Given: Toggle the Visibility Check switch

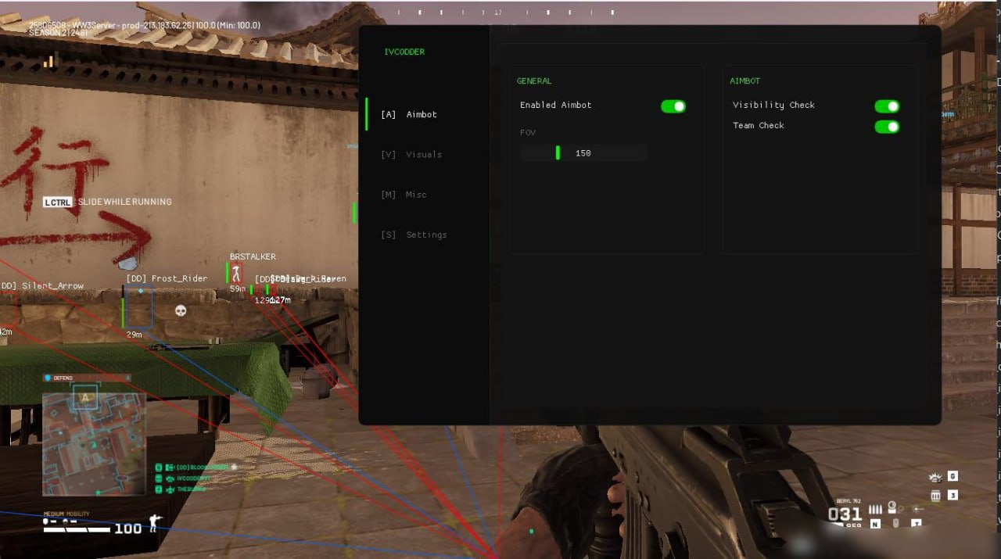Looking at the screenshot, I should point(886,106).
